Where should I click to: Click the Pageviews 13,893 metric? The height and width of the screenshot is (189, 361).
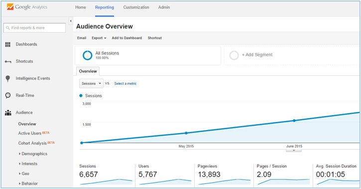coord(209,175)
